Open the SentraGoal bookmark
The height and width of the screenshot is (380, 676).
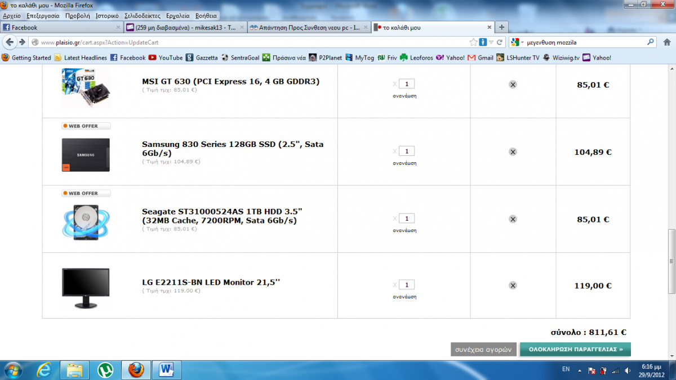point(241,57)
